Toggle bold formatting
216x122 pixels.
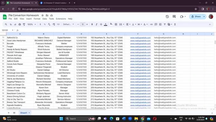point(92,24)
